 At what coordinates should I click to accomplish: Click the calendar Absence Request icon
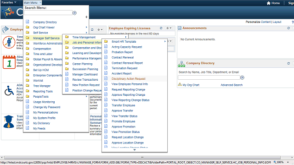[9, 62]
